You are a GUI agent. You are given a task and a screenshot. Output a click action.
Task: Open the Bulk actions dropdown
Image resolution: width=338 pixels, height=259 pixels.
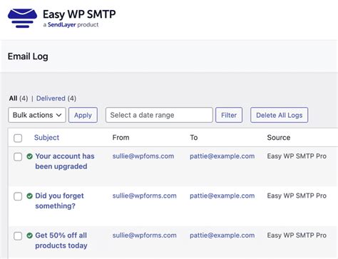coord(37,115)
